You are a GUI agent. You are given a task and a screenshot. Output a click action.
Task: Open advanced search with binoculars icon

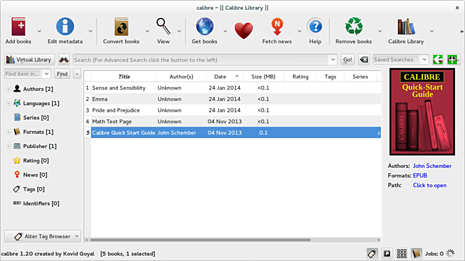coord(64,60)
